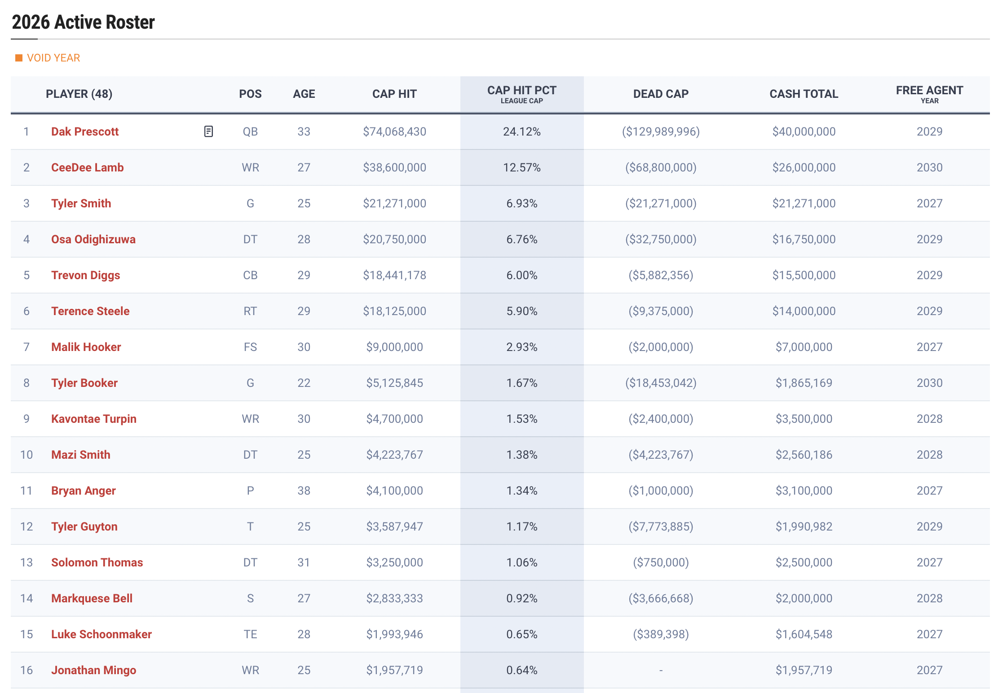The image size is (998, 693).
Task: Select dead cap value ($2,400,000)
Action: click(x=661, y=419)
